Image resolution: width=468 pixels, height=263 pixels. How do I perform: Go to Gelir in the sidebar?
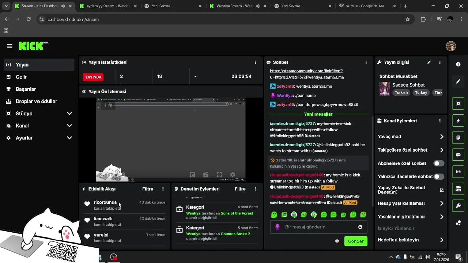(39, 77)
